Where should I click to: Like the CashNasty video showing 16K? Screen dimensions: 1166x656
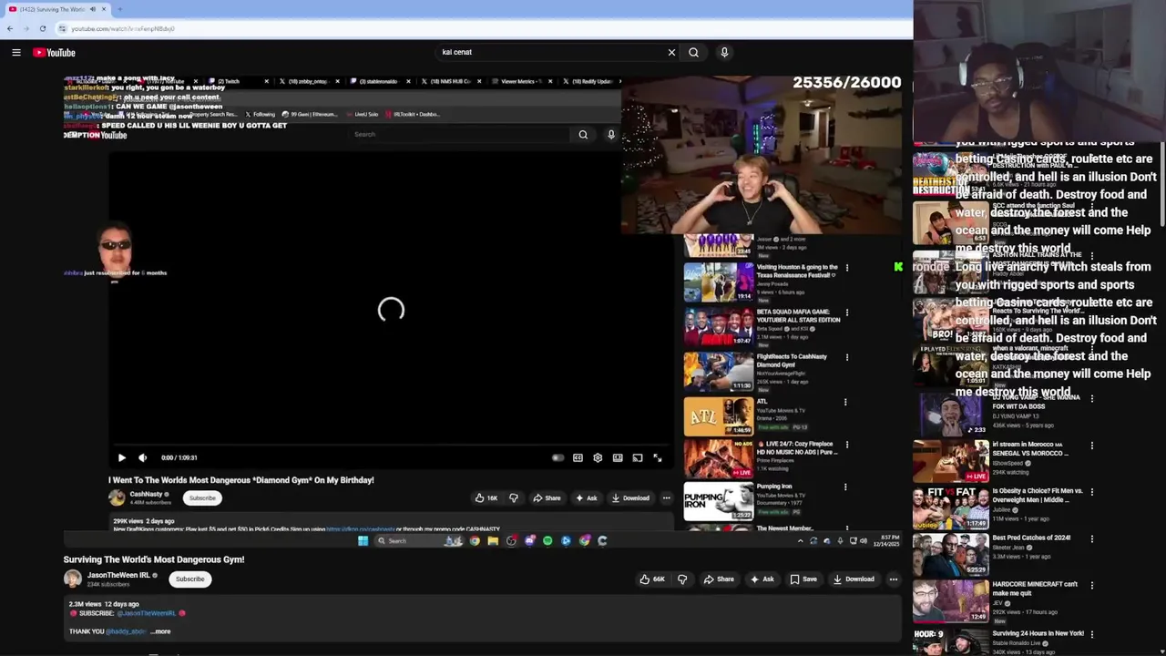pyautogui.click(x=486, y=498)
